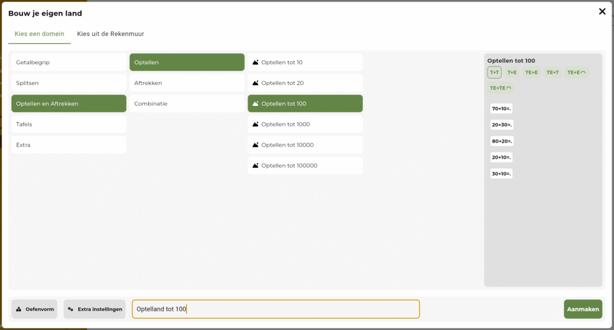Select the Kies een domein tab

coord(40,34)
